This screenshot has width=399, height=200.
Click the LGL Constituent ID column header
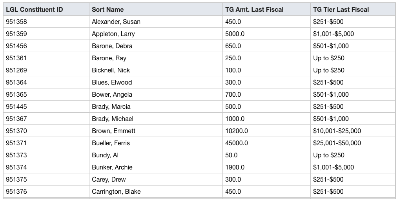pos(34,9)
